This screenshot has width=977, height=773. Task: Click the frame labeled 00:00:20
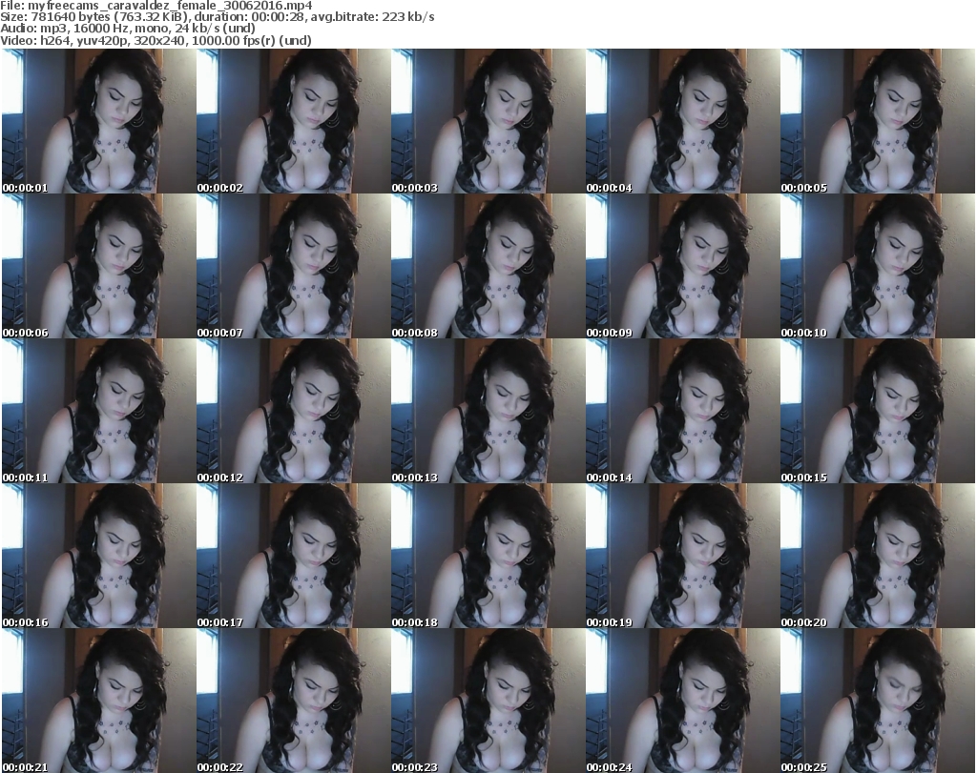(x=878, y=556)
